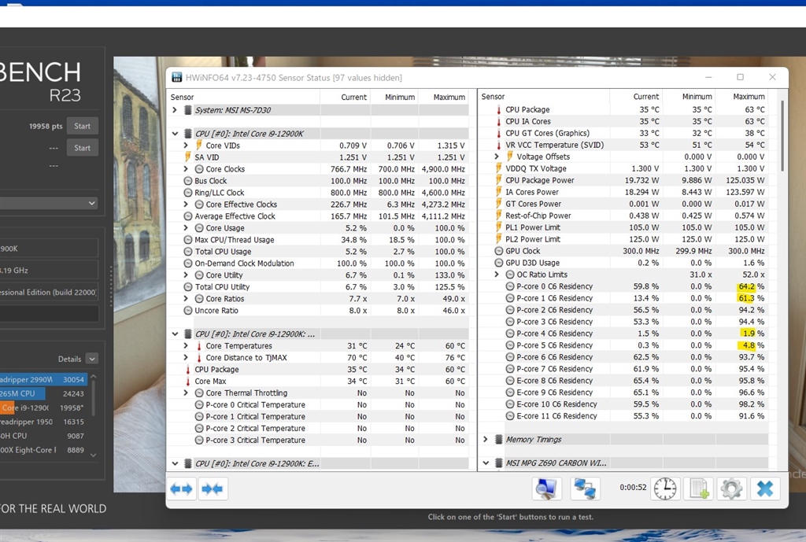This screenshot has width=806, height=542.
Task: Click the Cinebench ranking list scrollbar
Action: click(x=93, y=398)
